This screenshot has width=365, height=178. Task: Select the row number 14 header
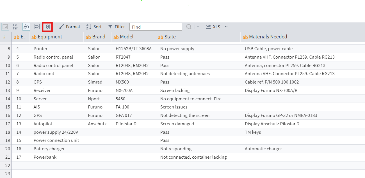(6, 99)
